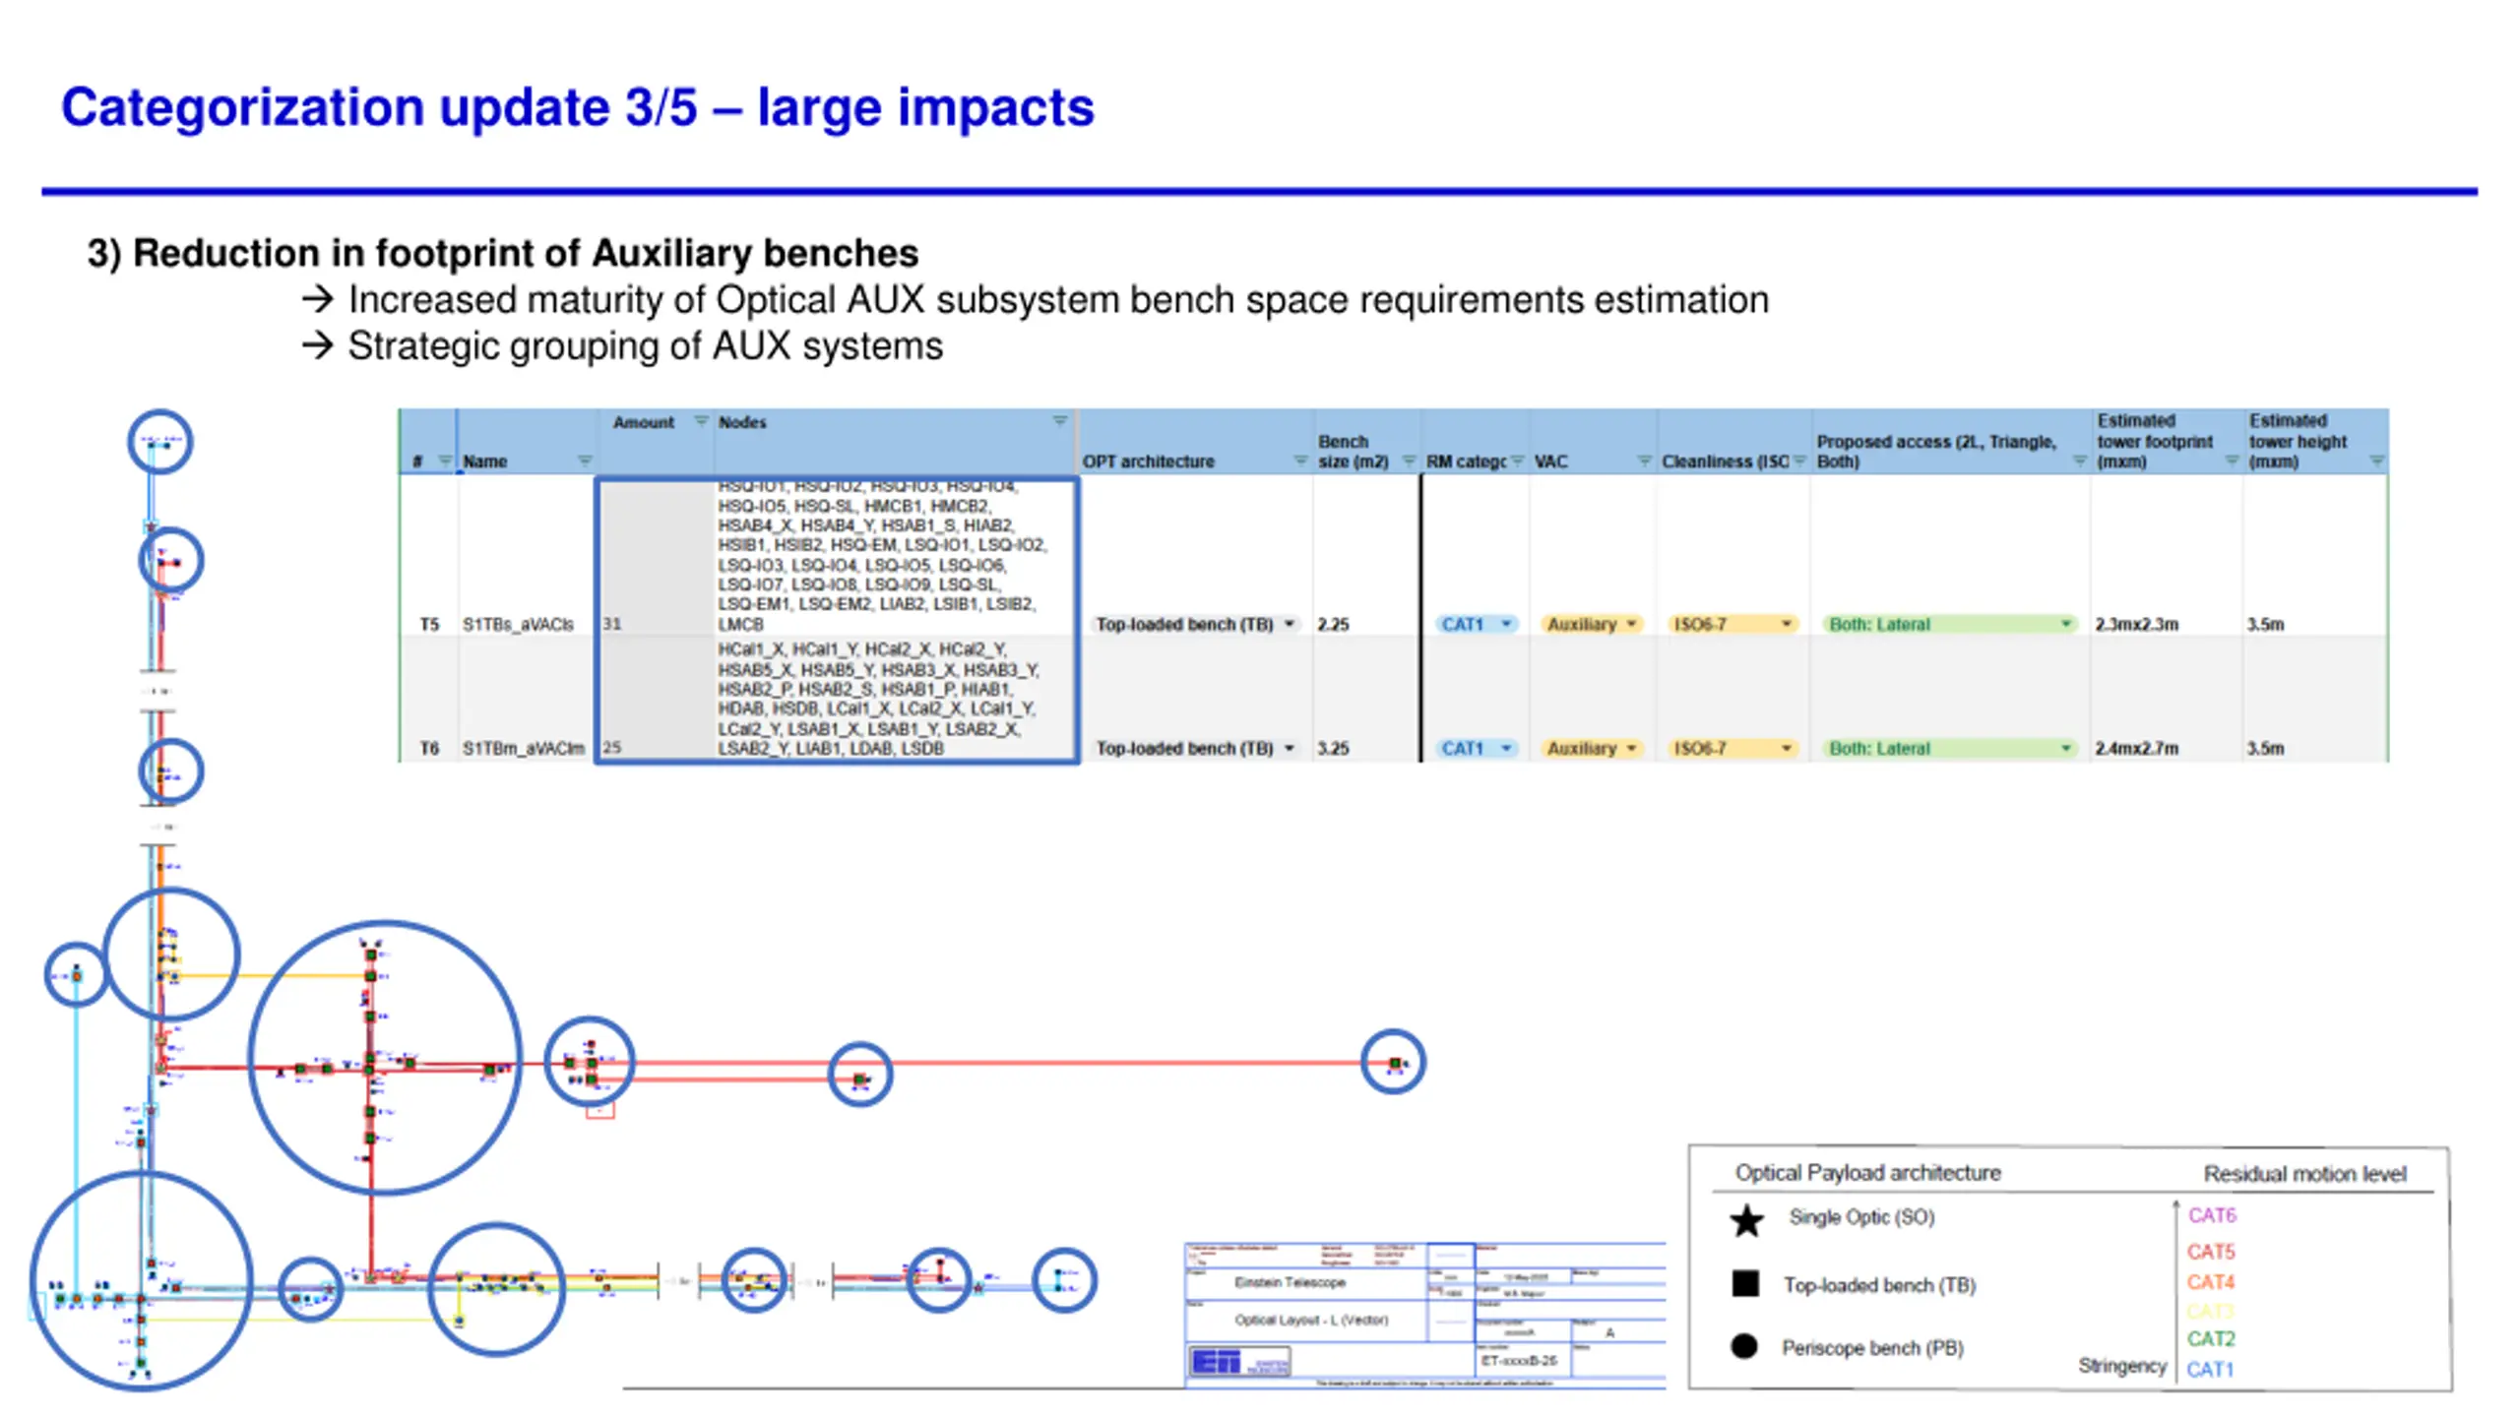This screenshot has height=1417, width=2520.
Task: Click the Periscope bench circle symbol in legend
Action: point(1744,1345)
